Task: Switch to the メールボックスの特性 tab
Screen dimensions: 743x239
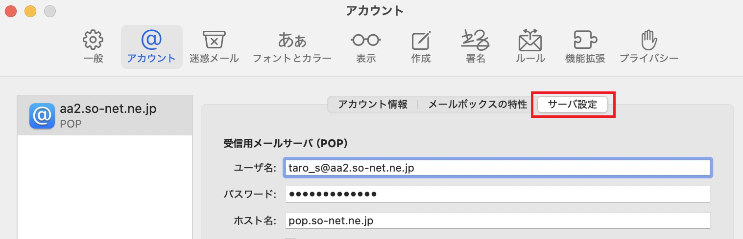Action: point(478,105)
